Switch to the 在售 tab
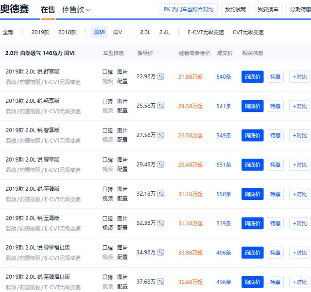Image resolution: width=311 pixels, height=292 pixels. [x=48, y=10]
